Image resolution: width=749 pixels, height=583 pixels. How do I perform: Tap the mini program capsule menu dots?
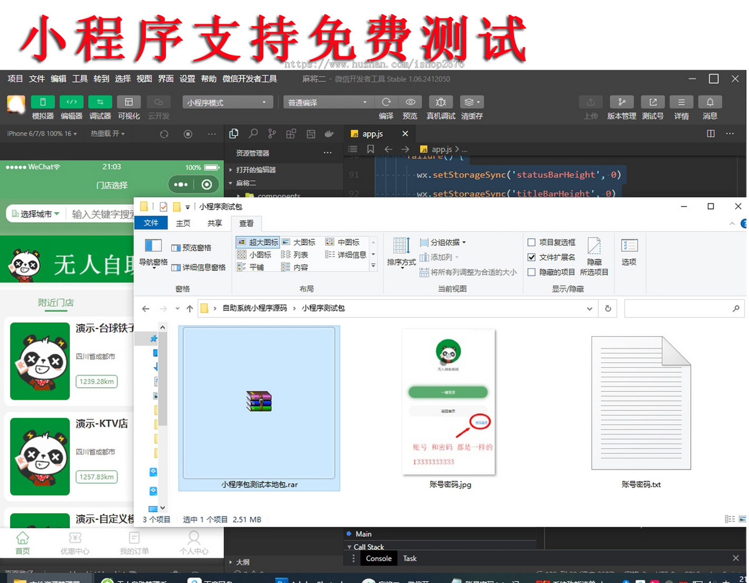[x=181, y=185]
